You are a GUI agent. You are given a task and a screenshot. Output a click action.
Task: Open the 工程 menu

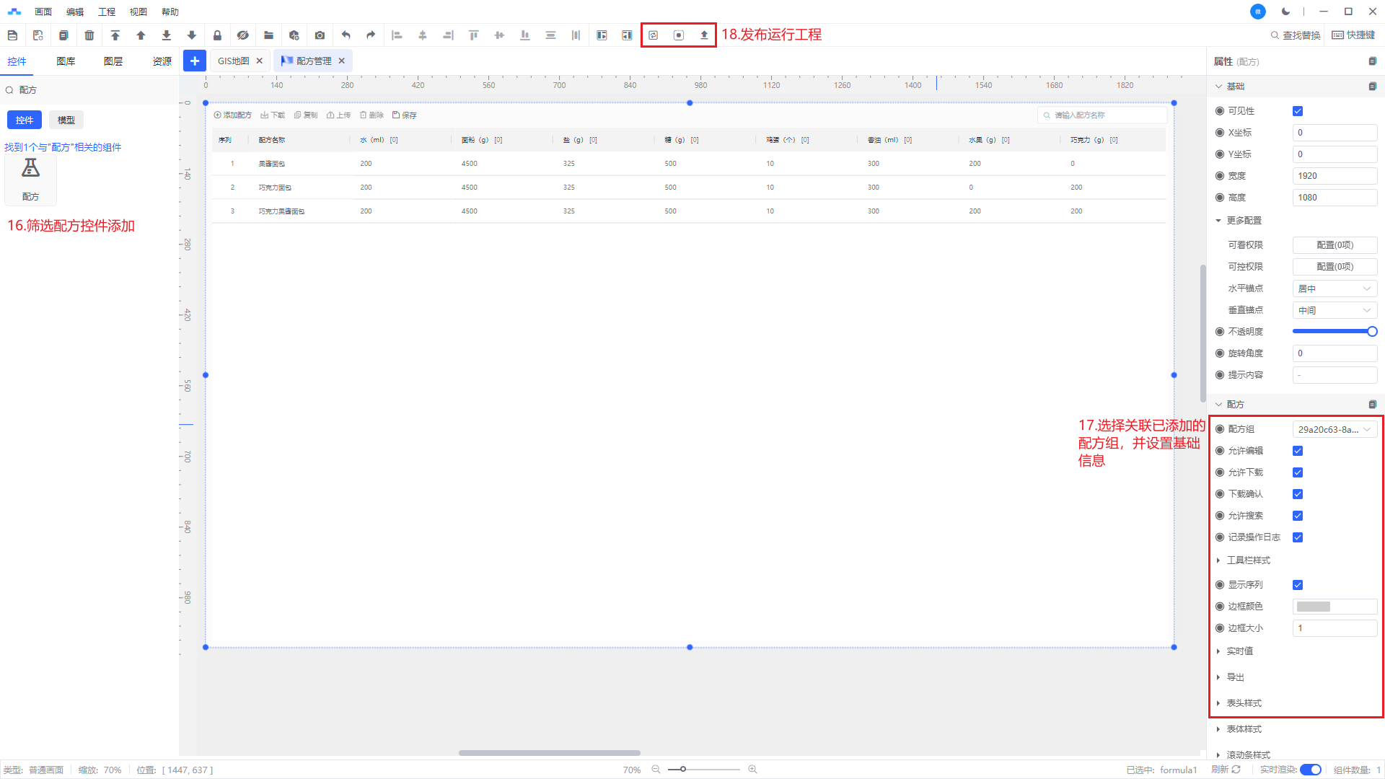107,12
